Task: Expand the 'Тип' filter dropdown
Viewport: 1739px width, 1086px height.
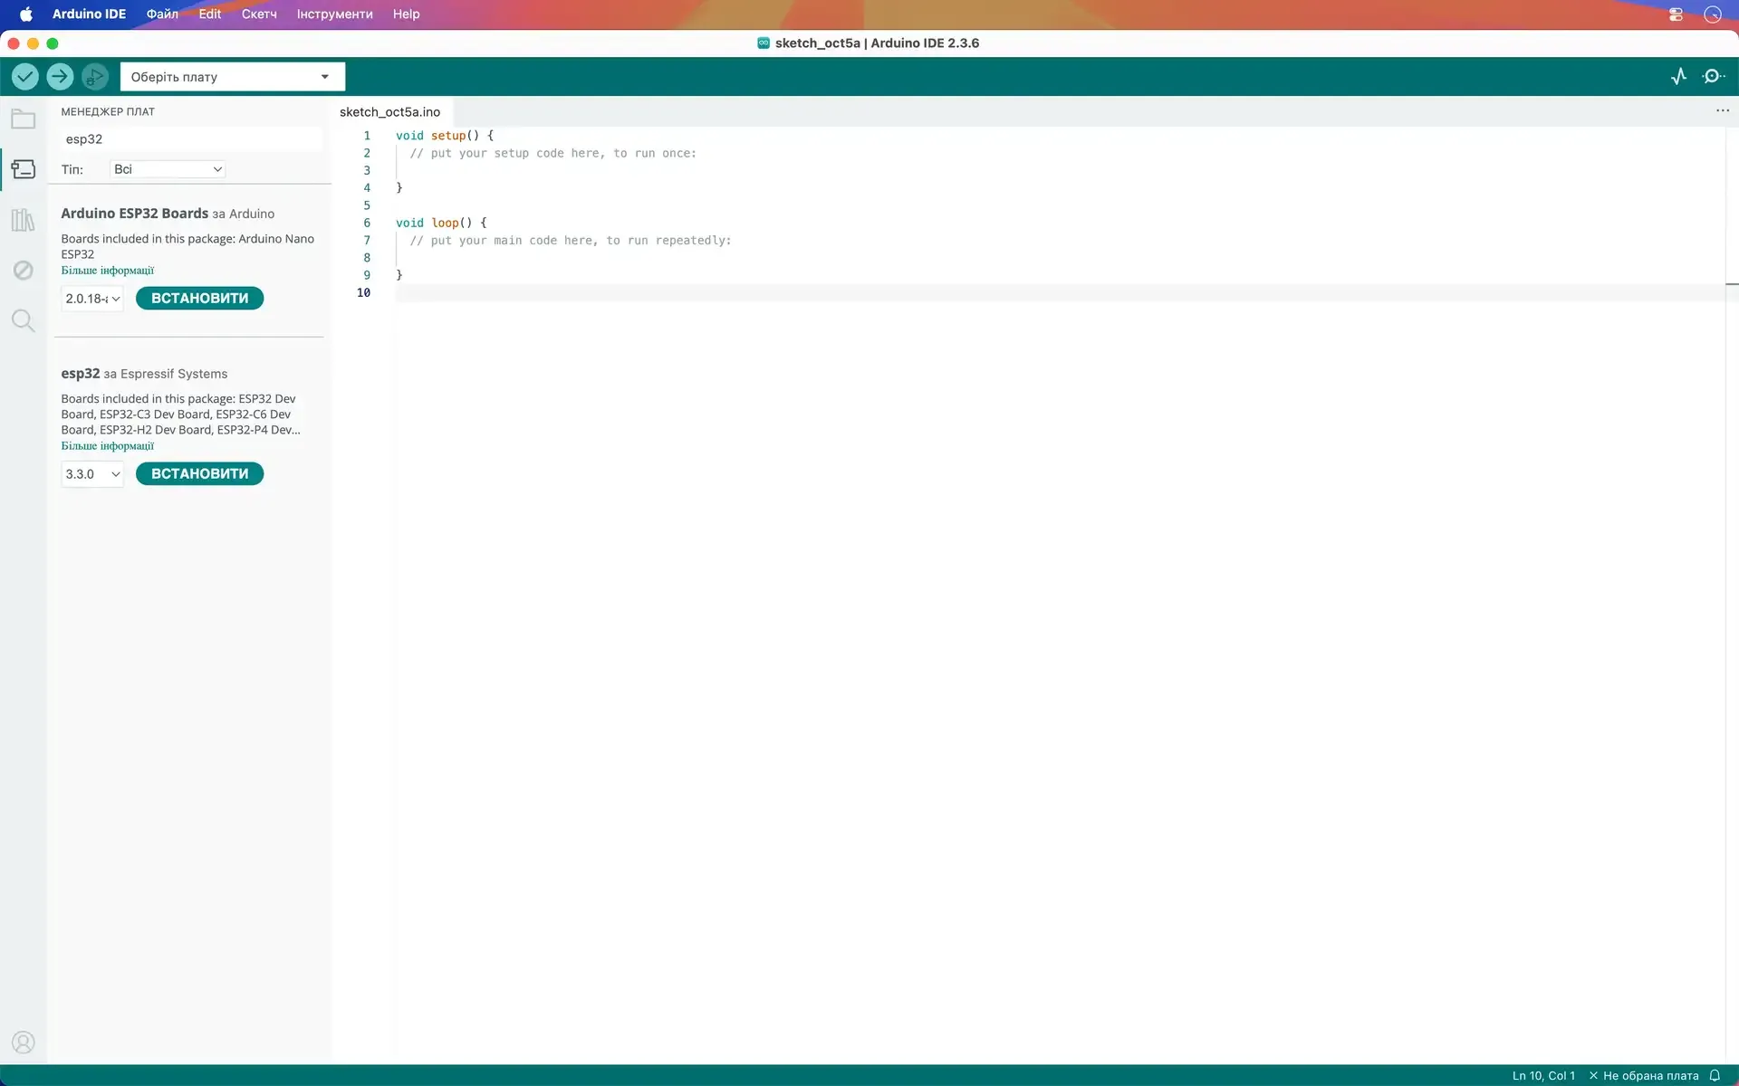Action: point(168,169)
